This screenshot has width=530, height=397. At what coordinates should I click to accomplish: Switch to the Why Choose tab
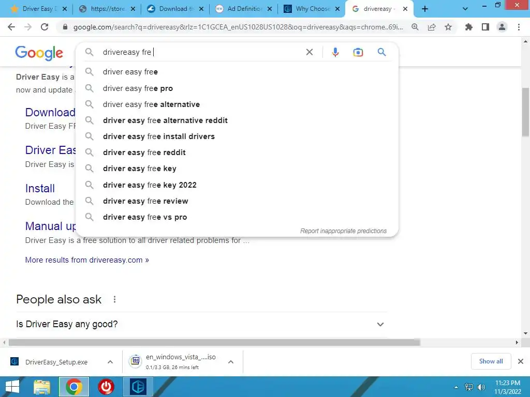coord(312,9)
